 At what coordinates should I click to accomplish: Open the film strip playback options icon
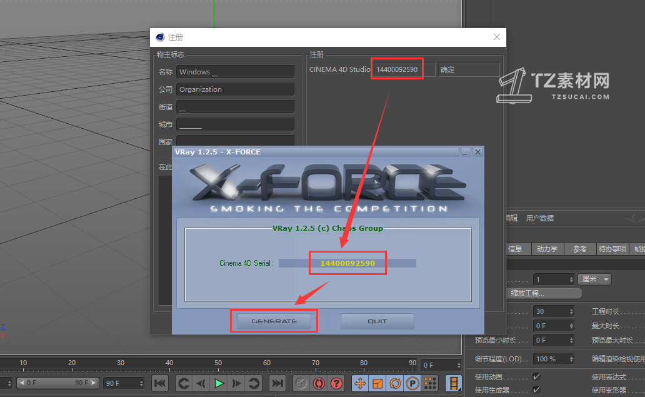(x=454, y=383)
